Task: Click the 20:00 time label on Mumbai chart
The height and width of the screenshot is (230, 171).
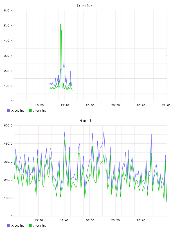Action: pos(90,220)
